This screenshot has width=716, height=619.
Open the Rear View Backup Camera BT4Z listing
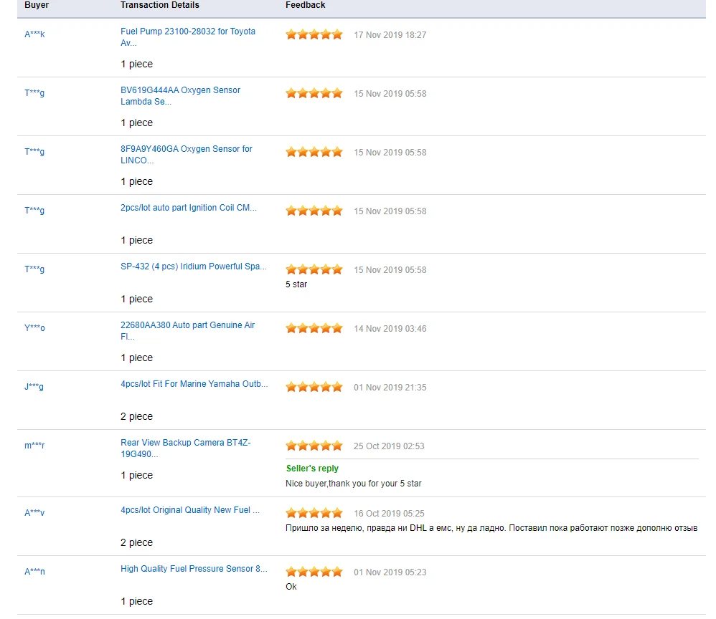[185, 448]
